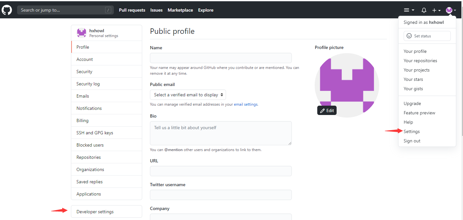Focus the Bio text area

tap(221, 133)
